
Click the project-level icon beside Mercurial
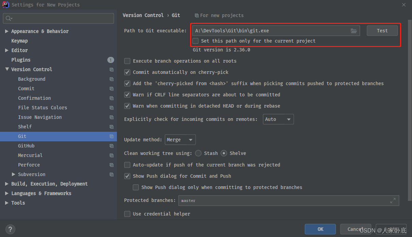(x=111, y=155)
